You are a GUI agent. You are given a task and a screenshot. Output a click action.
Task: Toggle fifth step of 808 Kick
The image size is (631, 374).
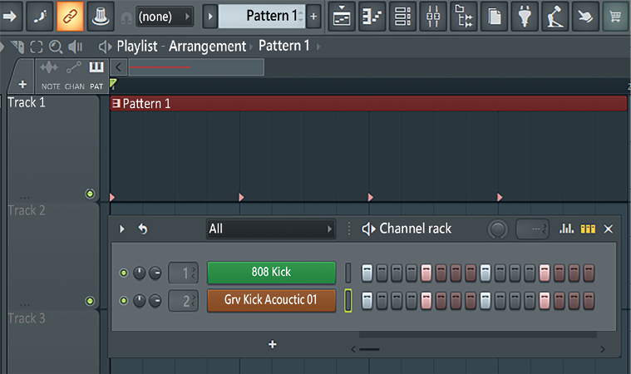click(426, 273)
